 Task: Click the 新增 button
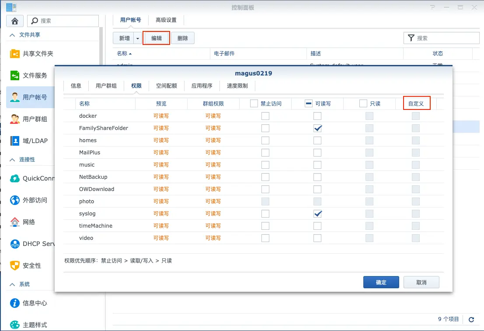click(x=125, y=38)
